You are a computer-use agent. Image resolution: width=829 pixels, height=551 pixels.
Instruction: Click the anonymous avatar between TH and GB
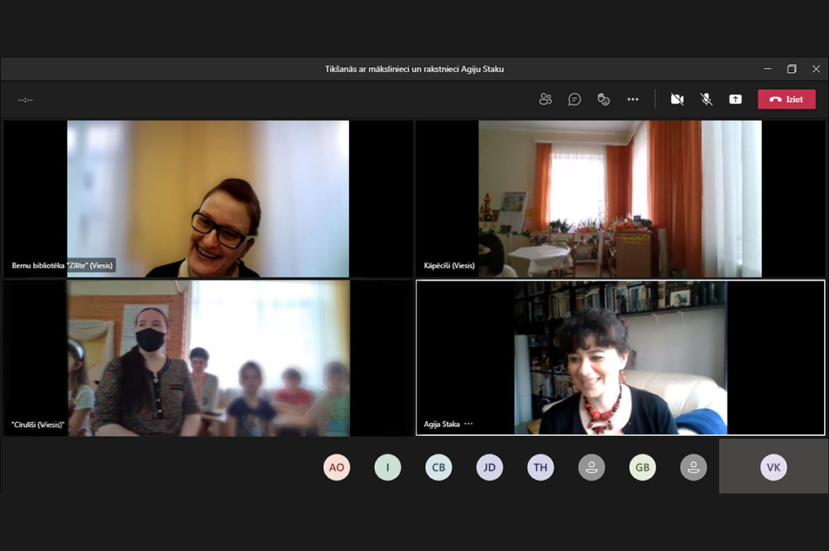(x=592, y=468)
